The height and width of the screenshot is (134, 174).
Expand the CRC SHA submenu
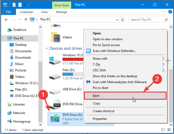125,70
